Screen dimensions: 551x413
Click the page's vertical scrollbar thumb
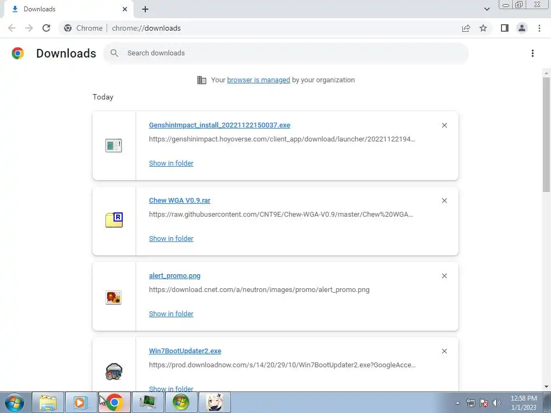coord(546,134)
